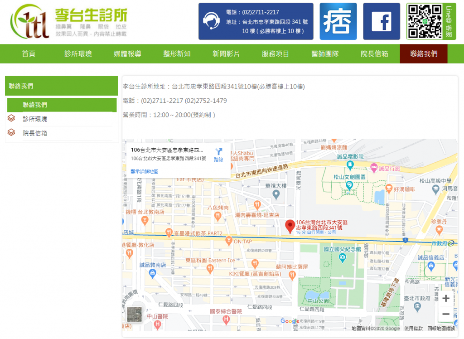This screenshot has width=464, height=339.
Task: Click 使用條款 link on map footer
Action: 413,328
